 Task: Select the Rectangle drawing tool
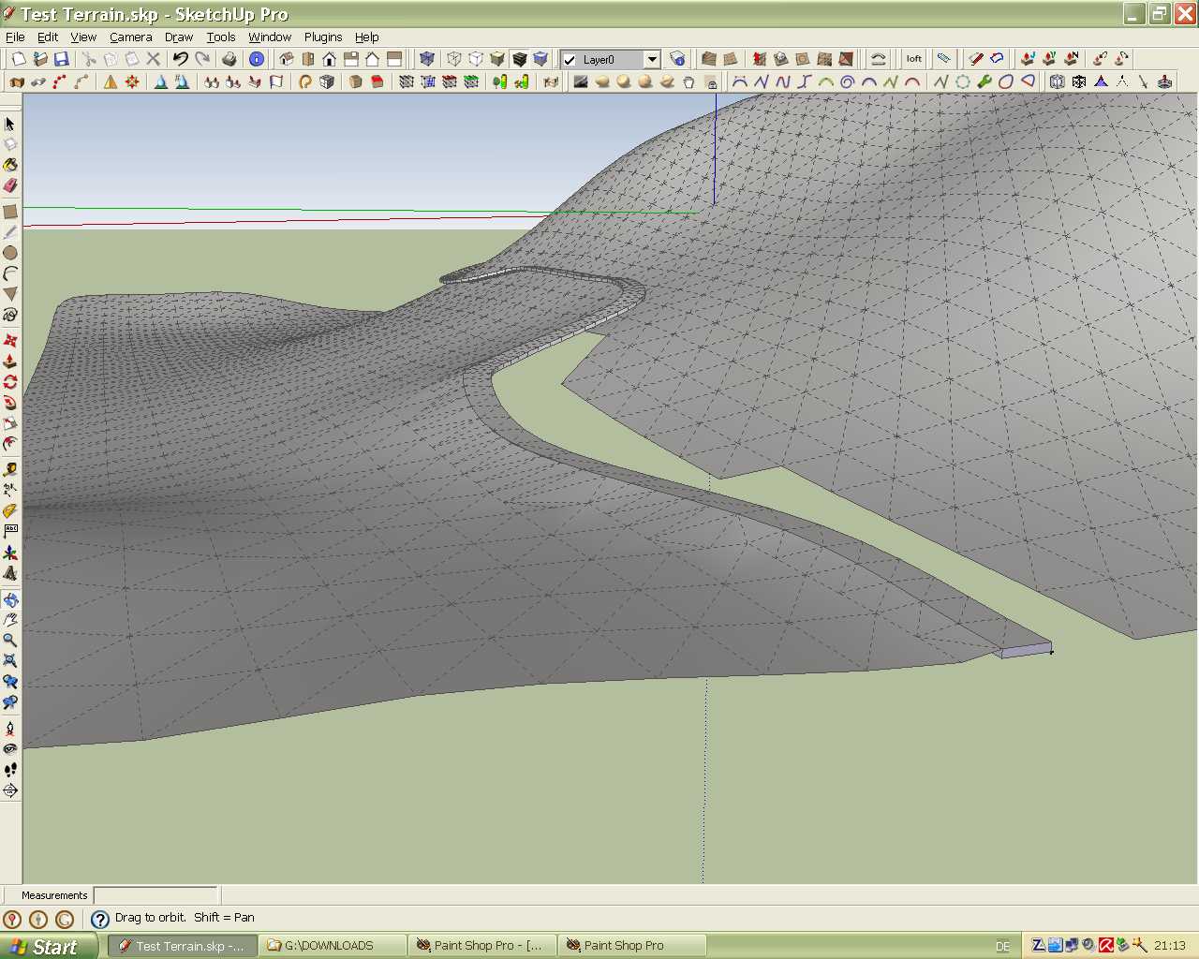(x=10, y=212)
